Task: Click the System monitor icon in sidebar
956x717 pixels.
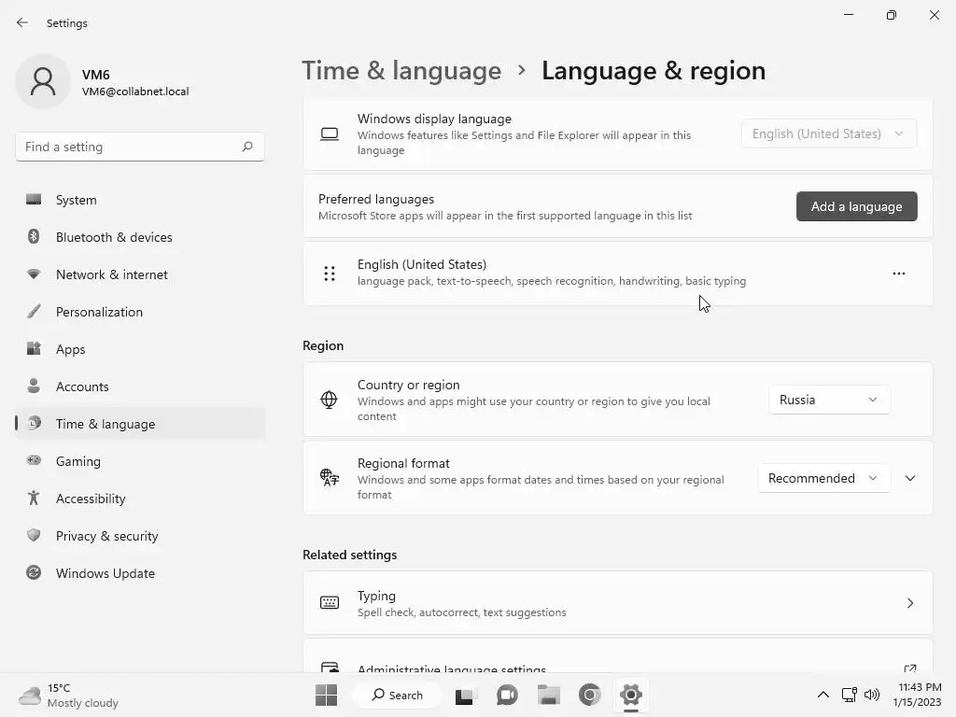Action: [34, 200]
